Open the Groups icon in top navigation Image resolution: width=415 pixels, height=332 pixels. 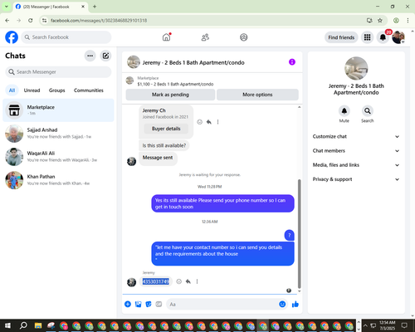point(244,37)
